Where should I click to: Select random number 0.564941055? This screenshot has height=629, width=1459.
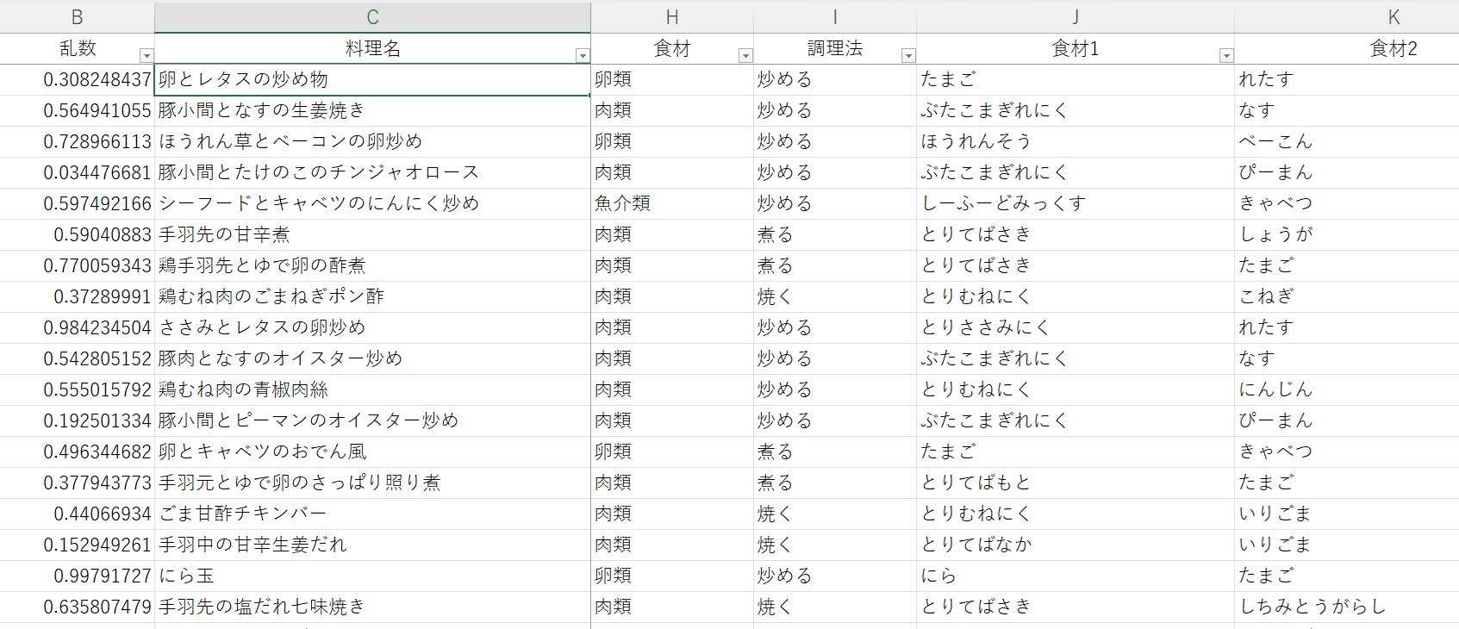point(78,111)
